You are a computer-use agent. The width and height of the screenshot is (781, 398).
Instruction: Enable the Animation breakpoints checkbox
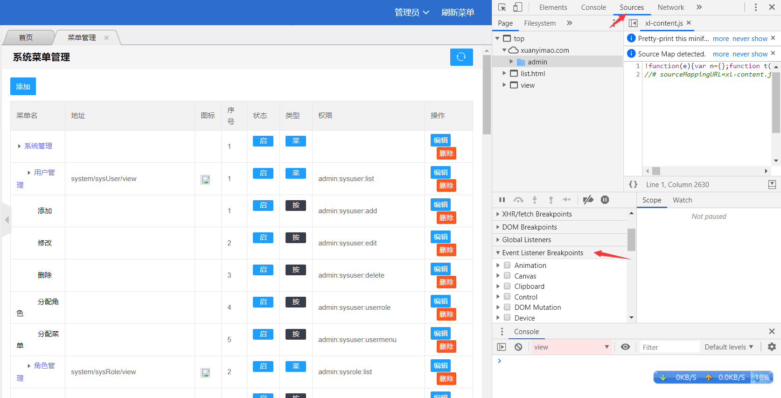[507, 265]
